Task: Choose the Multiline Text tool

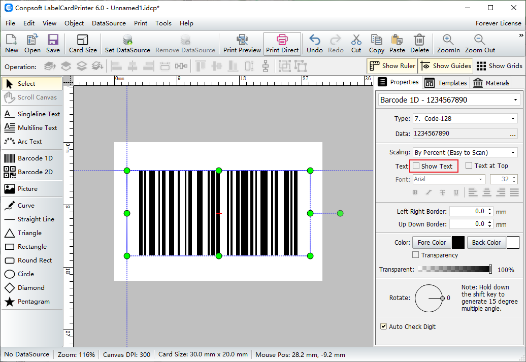Action: coord(32,128)
